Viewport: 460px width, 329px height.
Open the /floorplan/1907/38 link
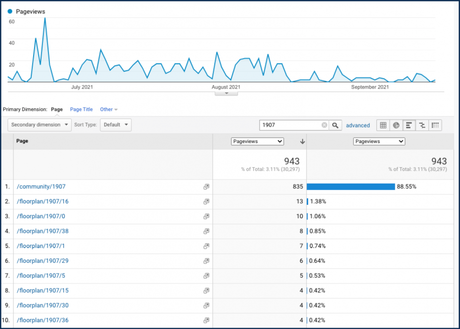click(x=43, y=231)
